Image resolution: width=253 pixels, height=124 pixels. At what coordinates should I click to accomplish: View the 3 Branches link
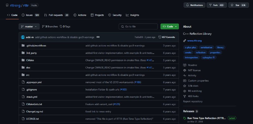pos(50,27)
